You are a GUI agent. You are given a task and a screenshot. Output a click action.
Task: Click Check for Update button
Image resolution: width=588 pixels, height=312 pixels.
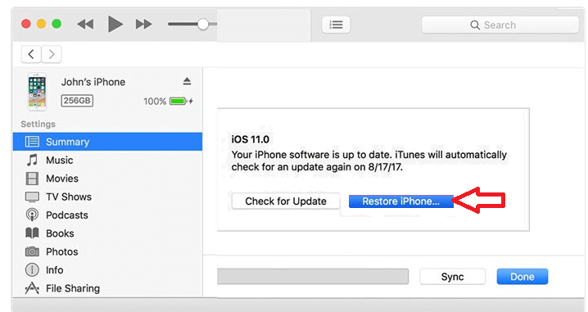click(286, 201)
